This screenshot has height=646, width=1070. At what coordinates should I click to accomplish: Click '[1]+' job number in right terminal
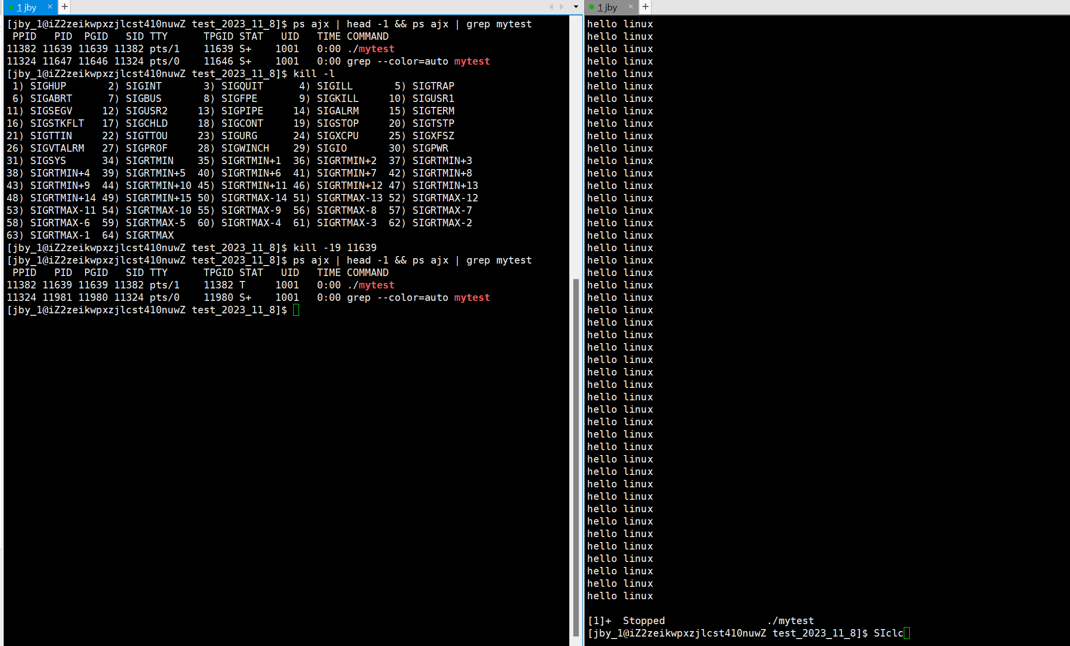(599, 621)
